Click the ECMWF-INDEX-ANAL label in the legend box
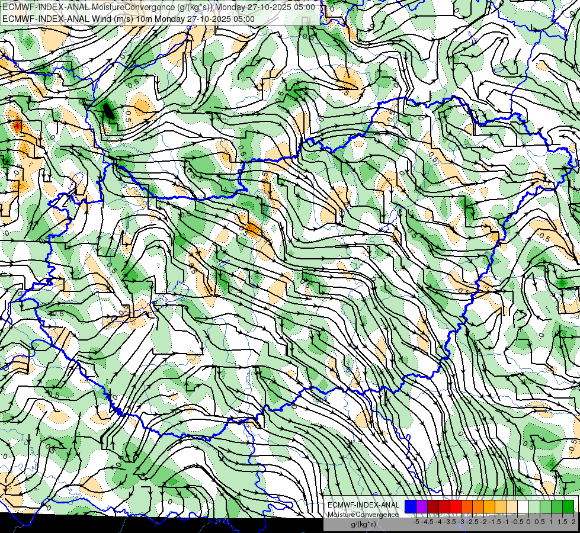 tap(364, 505)
